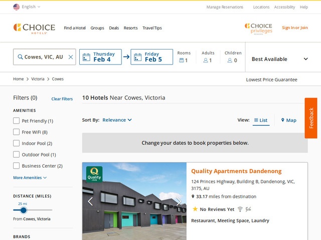Click the gold review star icon
Image resolution: width=321 pixels, height=240 pixels.
click(x=195, y=209)
